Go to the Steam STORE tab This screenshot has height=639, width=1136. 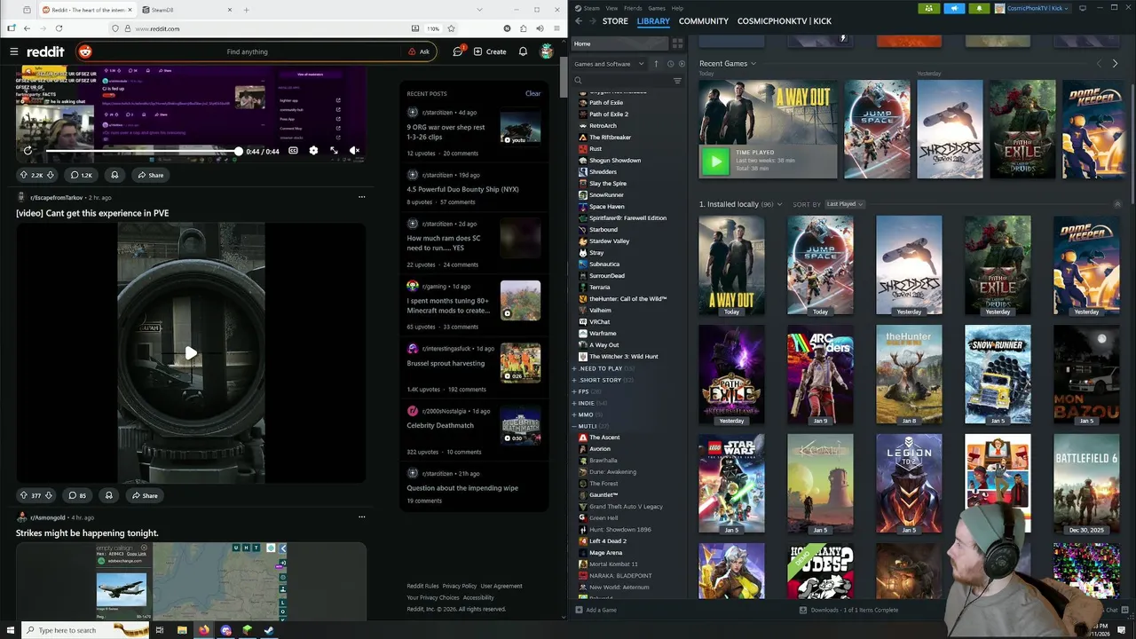click(x=615, y=21)
